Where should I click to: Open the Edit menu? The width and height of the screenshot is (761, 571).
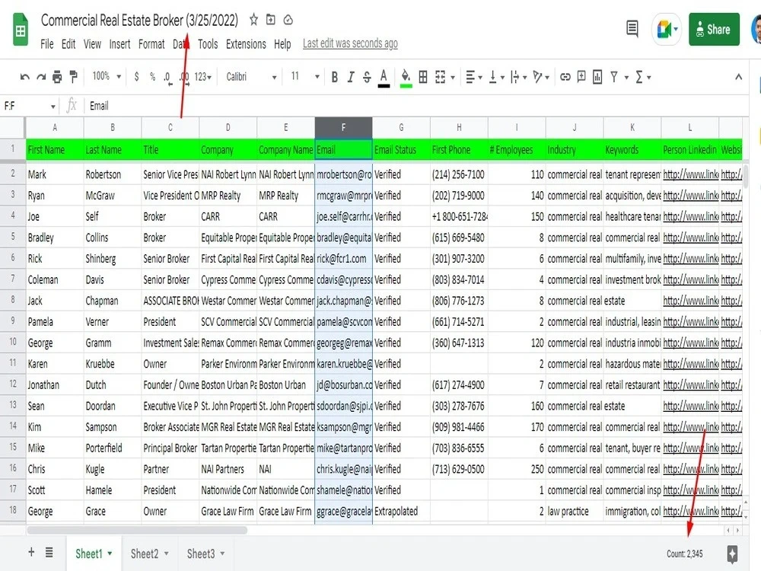68,44
